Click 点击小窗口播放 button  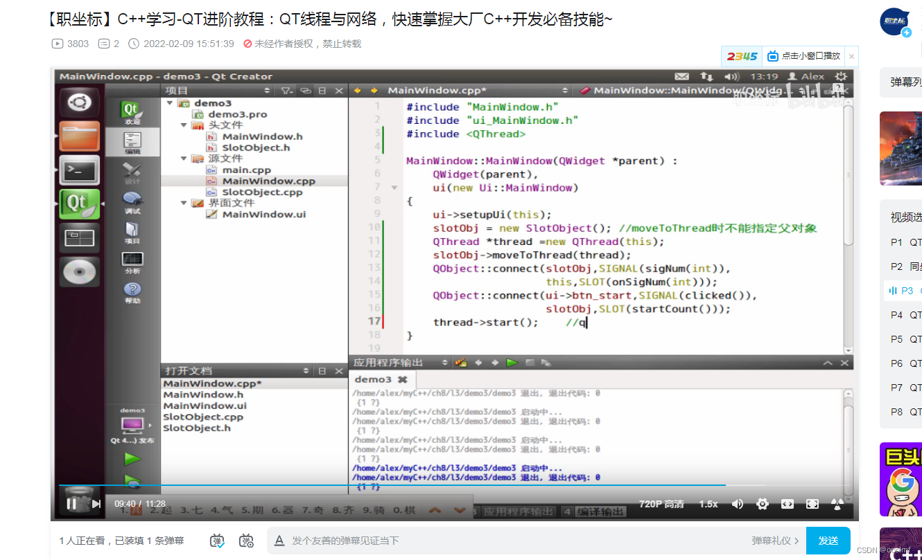pos(804,56)
